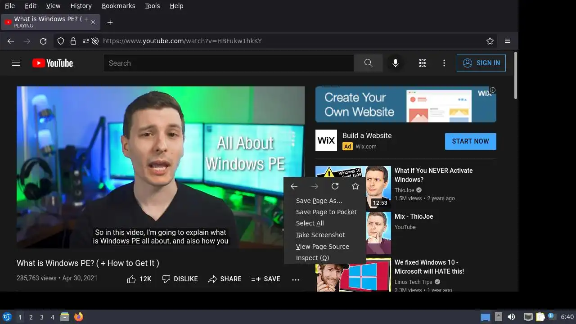This screenshot has height=324, width=576.
Task: Open We fixed Windows 10 video
Action: click(x=429, y=267)
